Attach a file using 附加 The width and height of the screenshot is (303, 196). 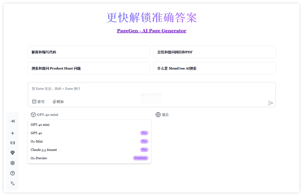click(x=58, y=102)
